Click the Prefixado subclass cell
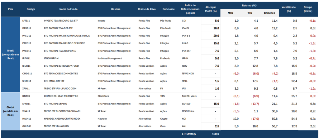Image resolution: width=319 pixels, height=138 pixels. [165, 58]
